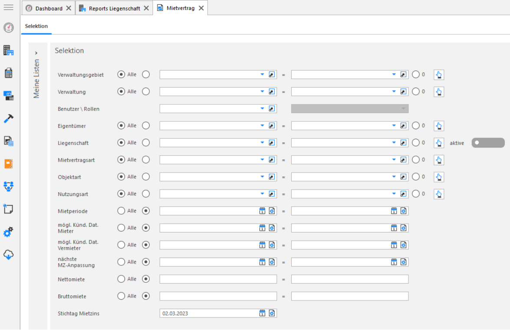Viewport: 510px width, 330px height.
Task: Open calendar icon in first Mietperiode field
Action: tap(262, 211)
